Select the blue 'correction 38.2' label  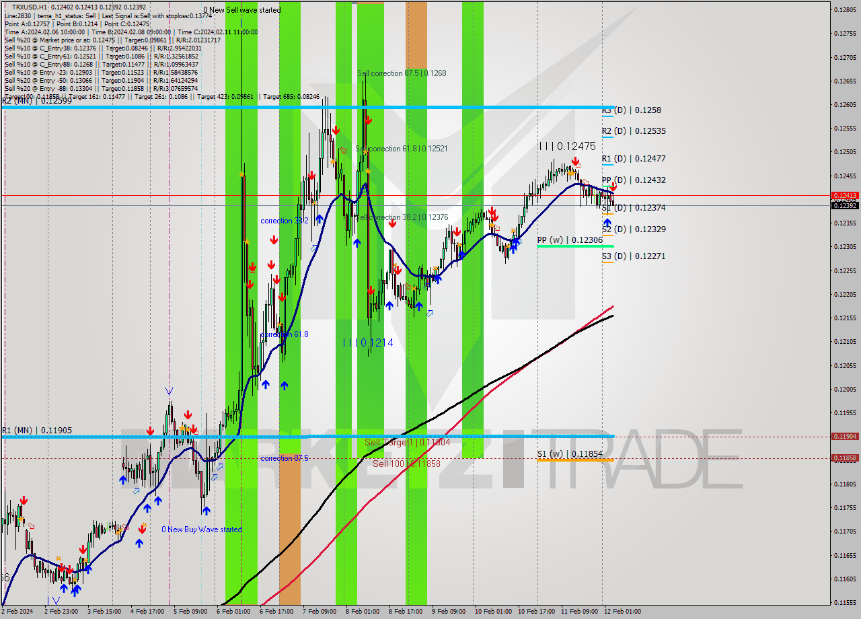point(285,221)
